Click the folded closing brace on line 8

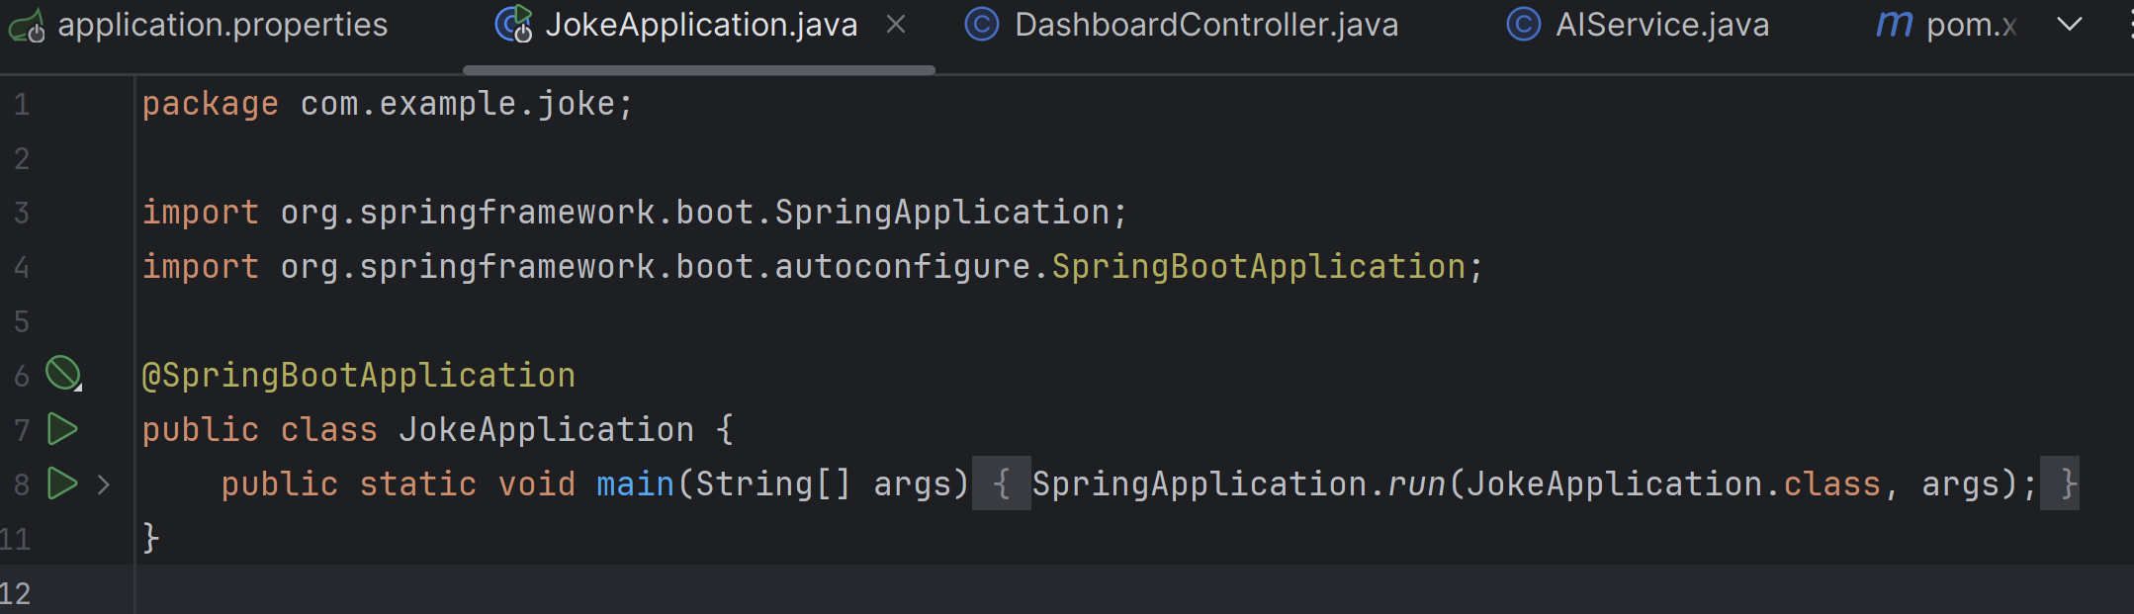[x=2068, y=483]
